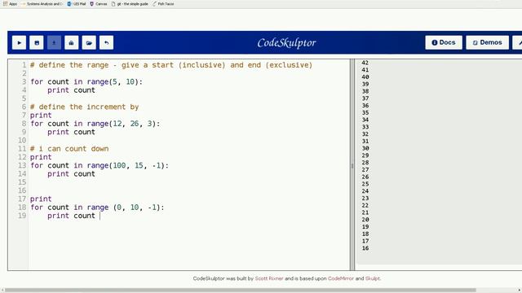
Task: Open the Demos page
Action: (x=488, y=42)
